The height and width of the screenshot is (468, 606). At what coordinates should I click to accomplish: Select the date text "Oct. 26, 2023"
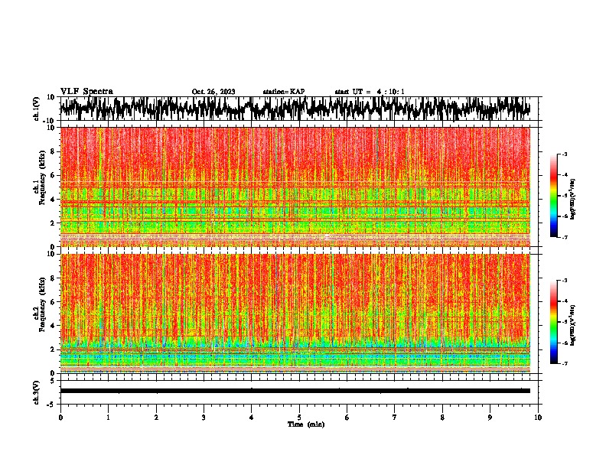[x=213, y=92]
